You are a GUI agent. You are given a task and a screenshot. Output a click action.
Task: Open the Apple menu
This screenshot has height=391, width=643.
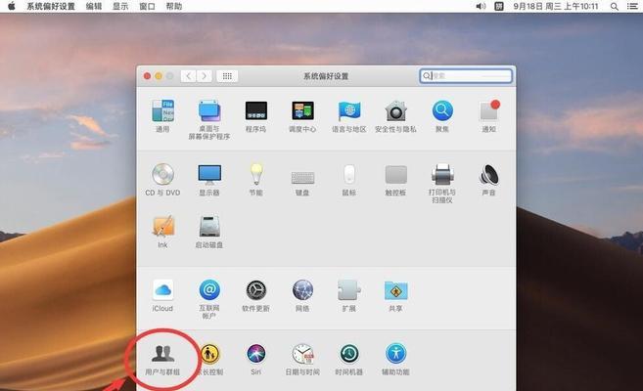pyautogui.click(x=12, y=6)
